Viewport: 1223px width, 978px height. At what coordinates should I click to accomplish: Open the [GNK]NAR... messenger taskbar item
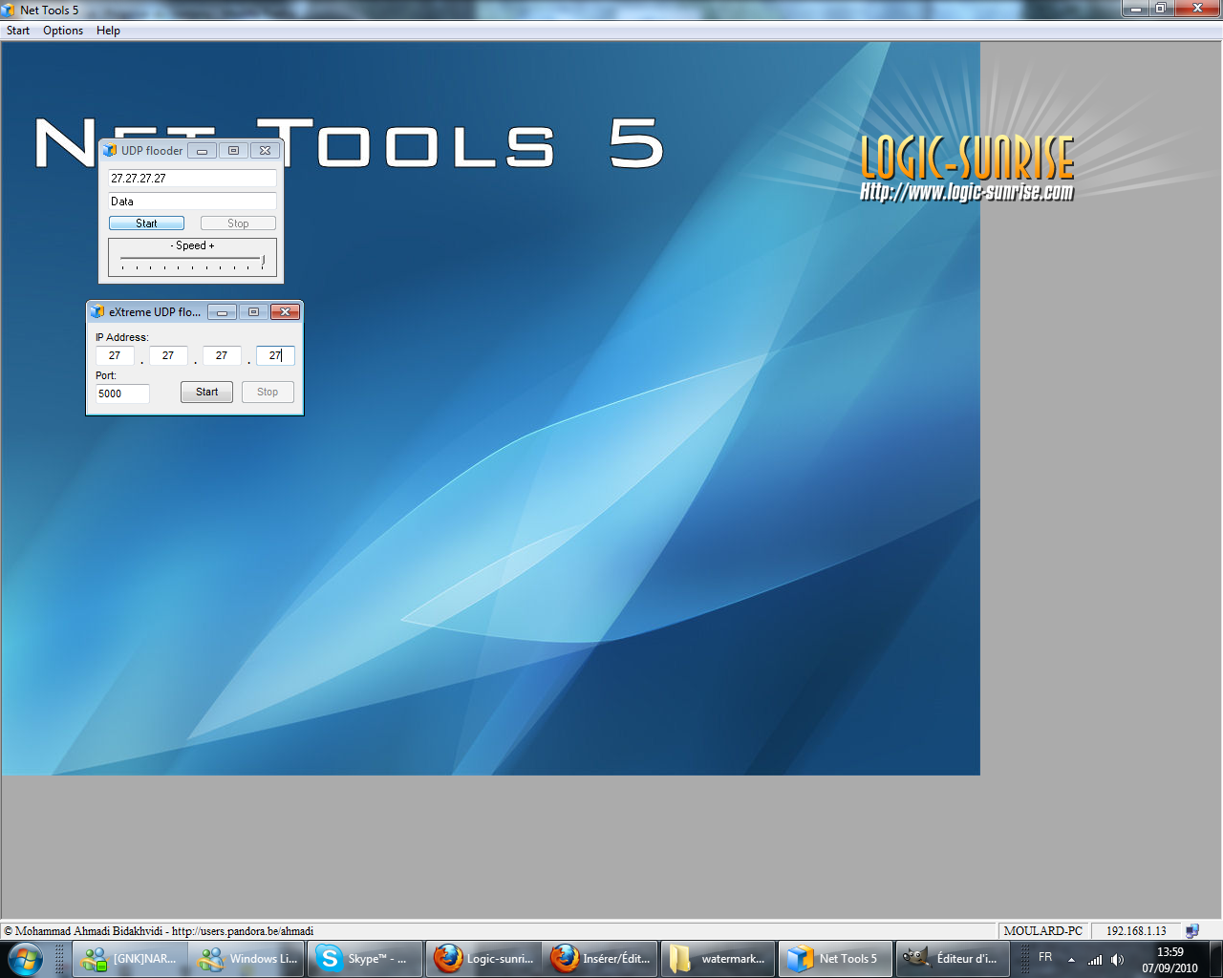(130, 959)
